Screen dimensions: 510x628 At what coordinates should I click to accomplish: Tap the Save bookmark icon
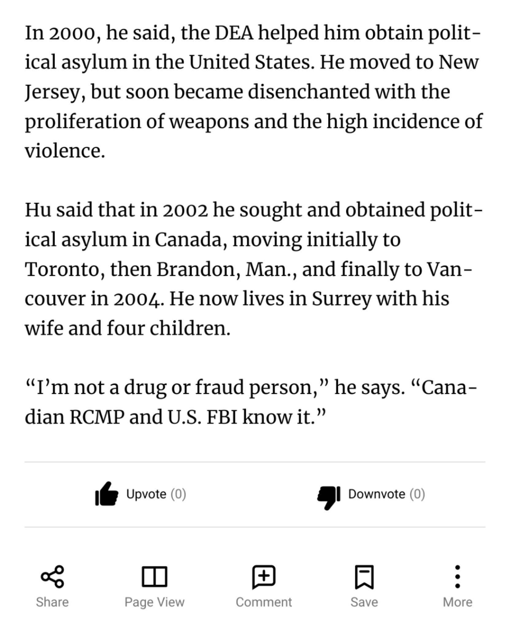pos(364,576)
